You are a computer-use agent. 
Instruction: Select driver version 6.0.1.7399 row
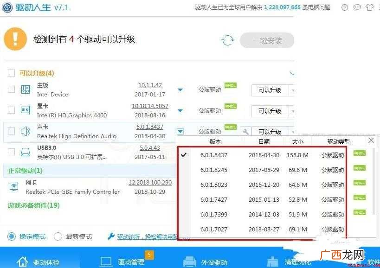click(263, 214)
